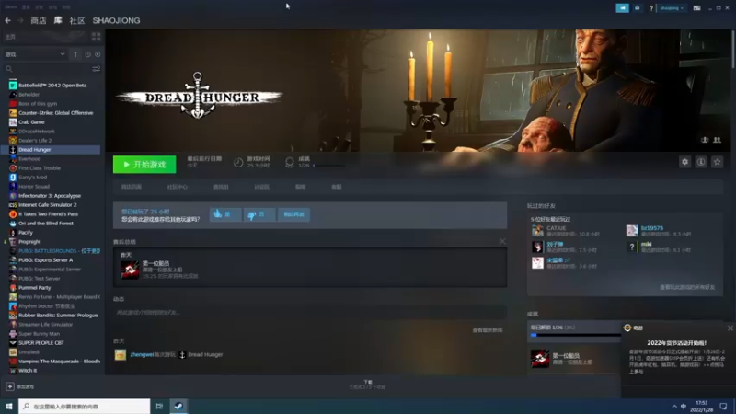Close the 2022 festival notification popup
Screen dimensions: 736x414
click(x=730, y=328)
